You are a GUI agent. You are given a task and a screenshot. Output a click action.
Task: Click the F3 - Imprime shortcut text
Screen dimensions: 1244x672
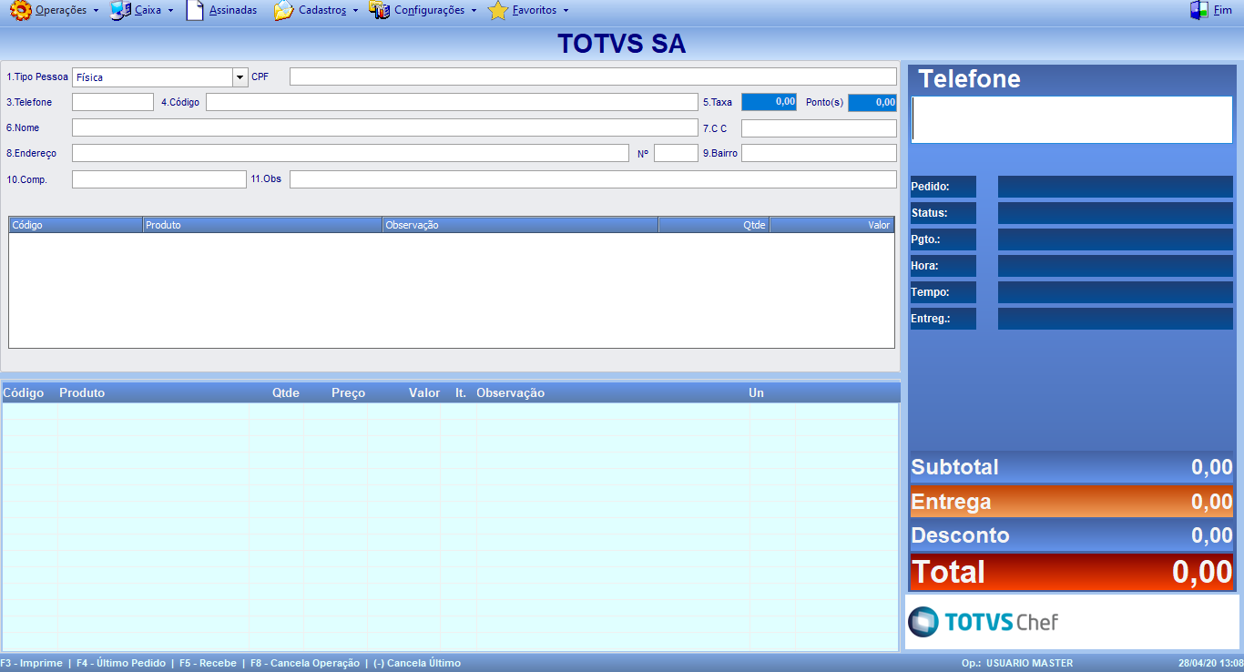coord(32,663)
